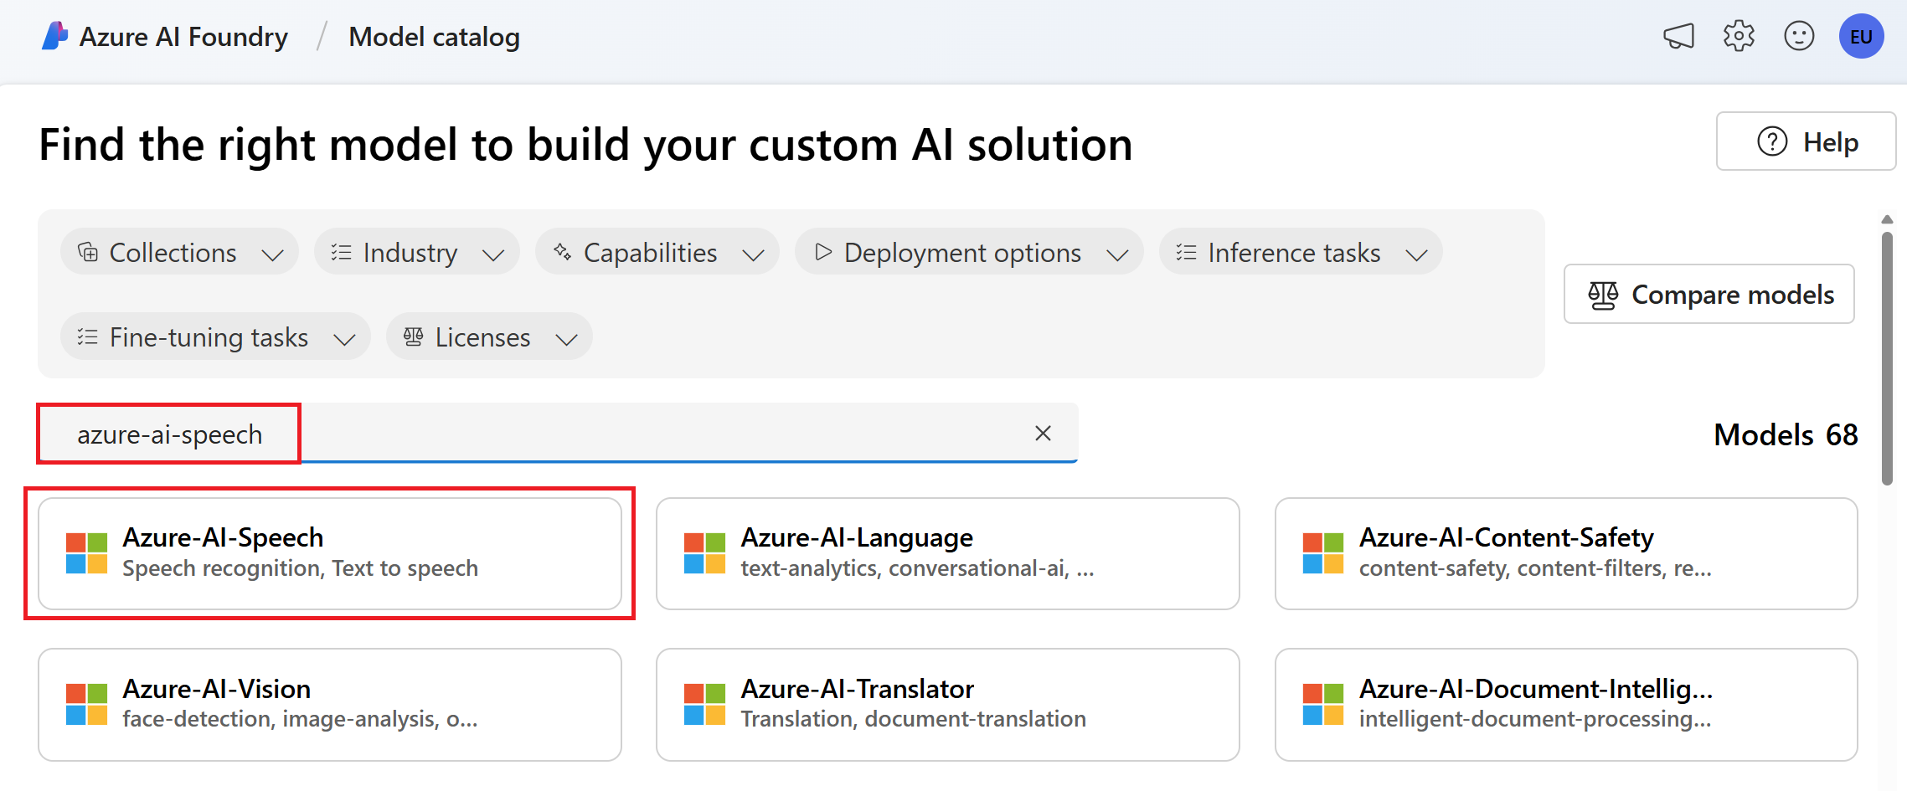The width and height of the screenshot is (1907, 791).
Task: Clear the search box with X icon
Action: (1043, 433)
